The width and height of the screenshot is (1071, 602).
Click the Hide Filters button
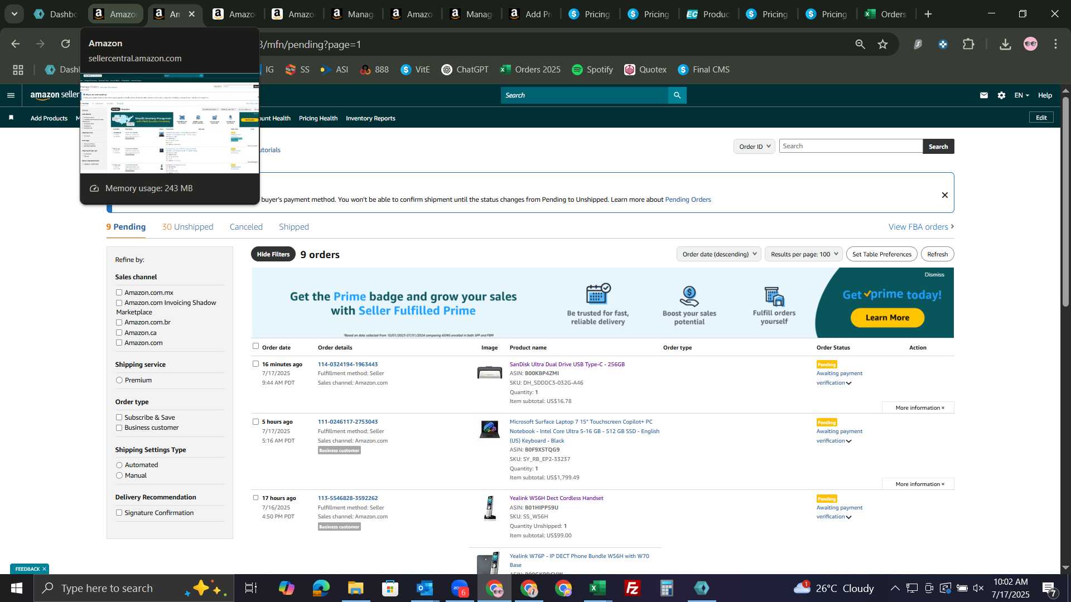point(273,254)
